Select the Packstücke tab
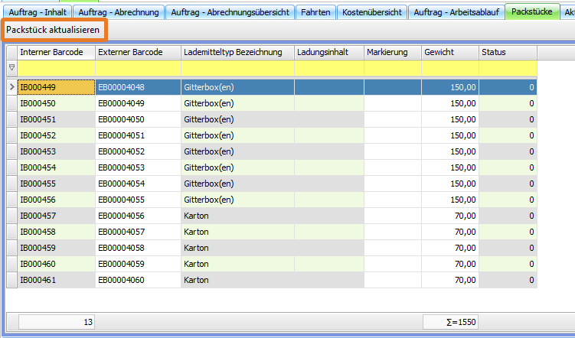The image size is (575, 338). 531,12
